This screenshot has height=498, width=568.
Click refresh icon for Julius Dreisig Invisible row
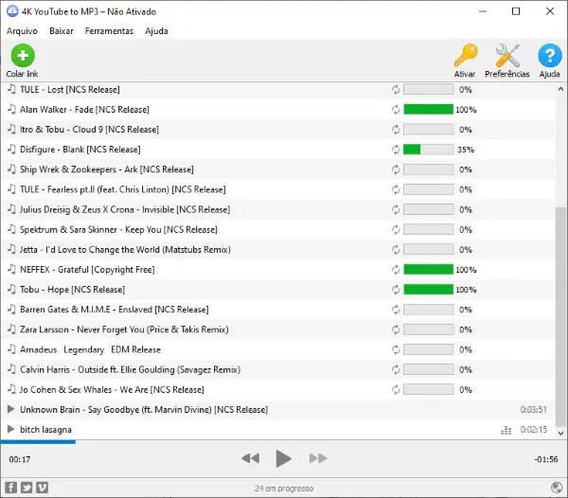tap(396, 209)
